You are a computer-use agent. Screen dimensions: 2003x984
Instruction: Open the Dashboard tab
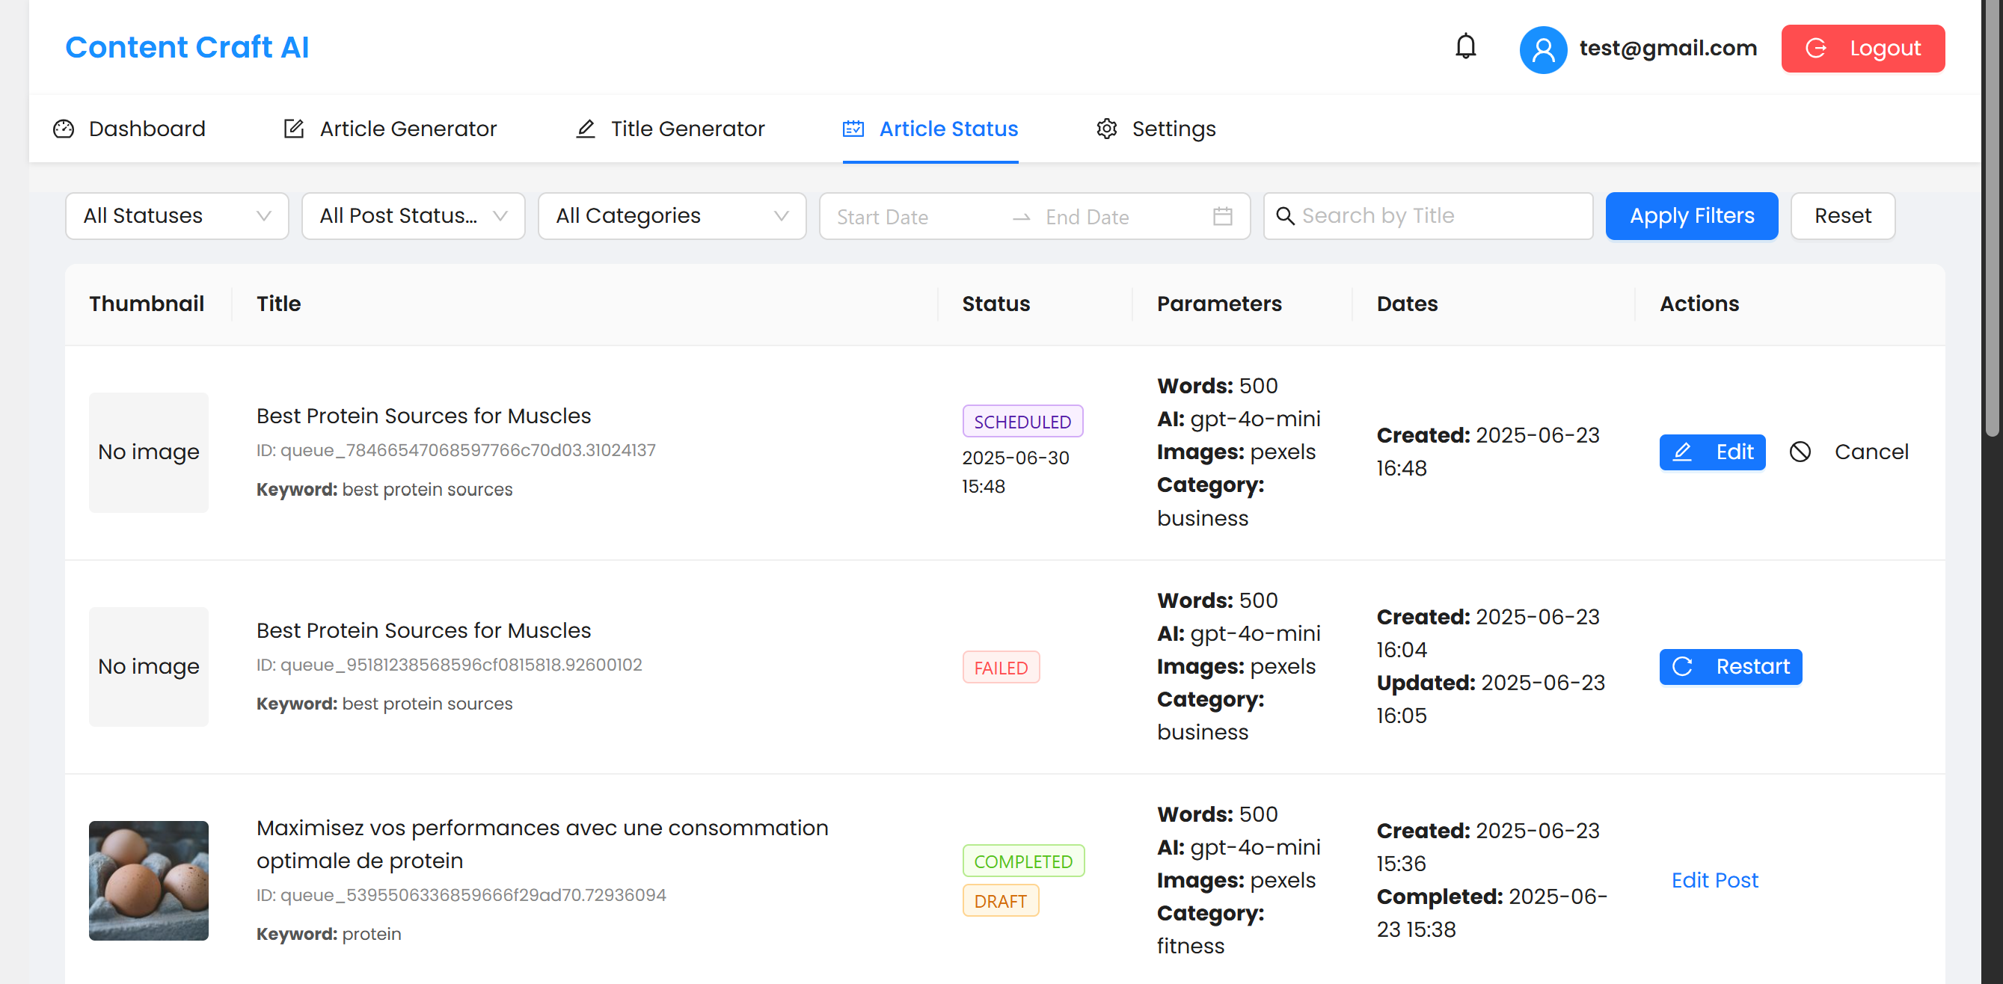[x=129, y=129]
